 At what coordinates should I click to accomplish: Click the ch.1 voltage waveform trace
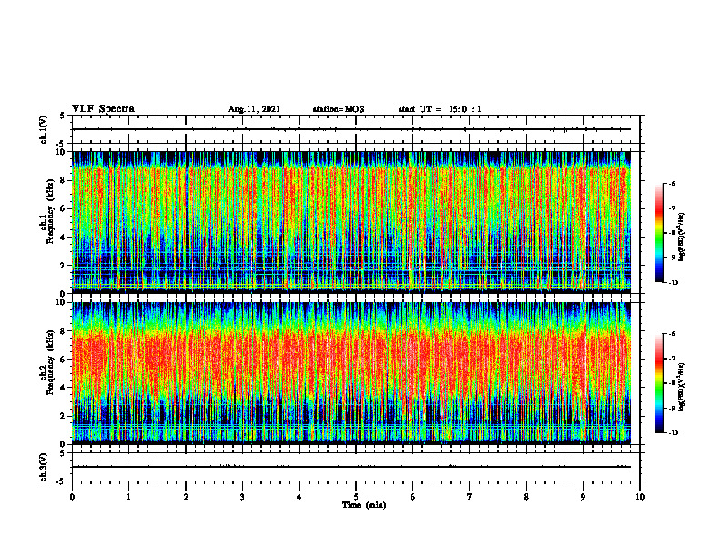[351, 129]
